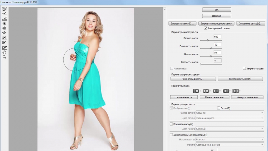Image resolution: width=268 pixels, height=151 pixels.
Task: Open the Replace Selection mask option
Action: click(x=197, y=91)
